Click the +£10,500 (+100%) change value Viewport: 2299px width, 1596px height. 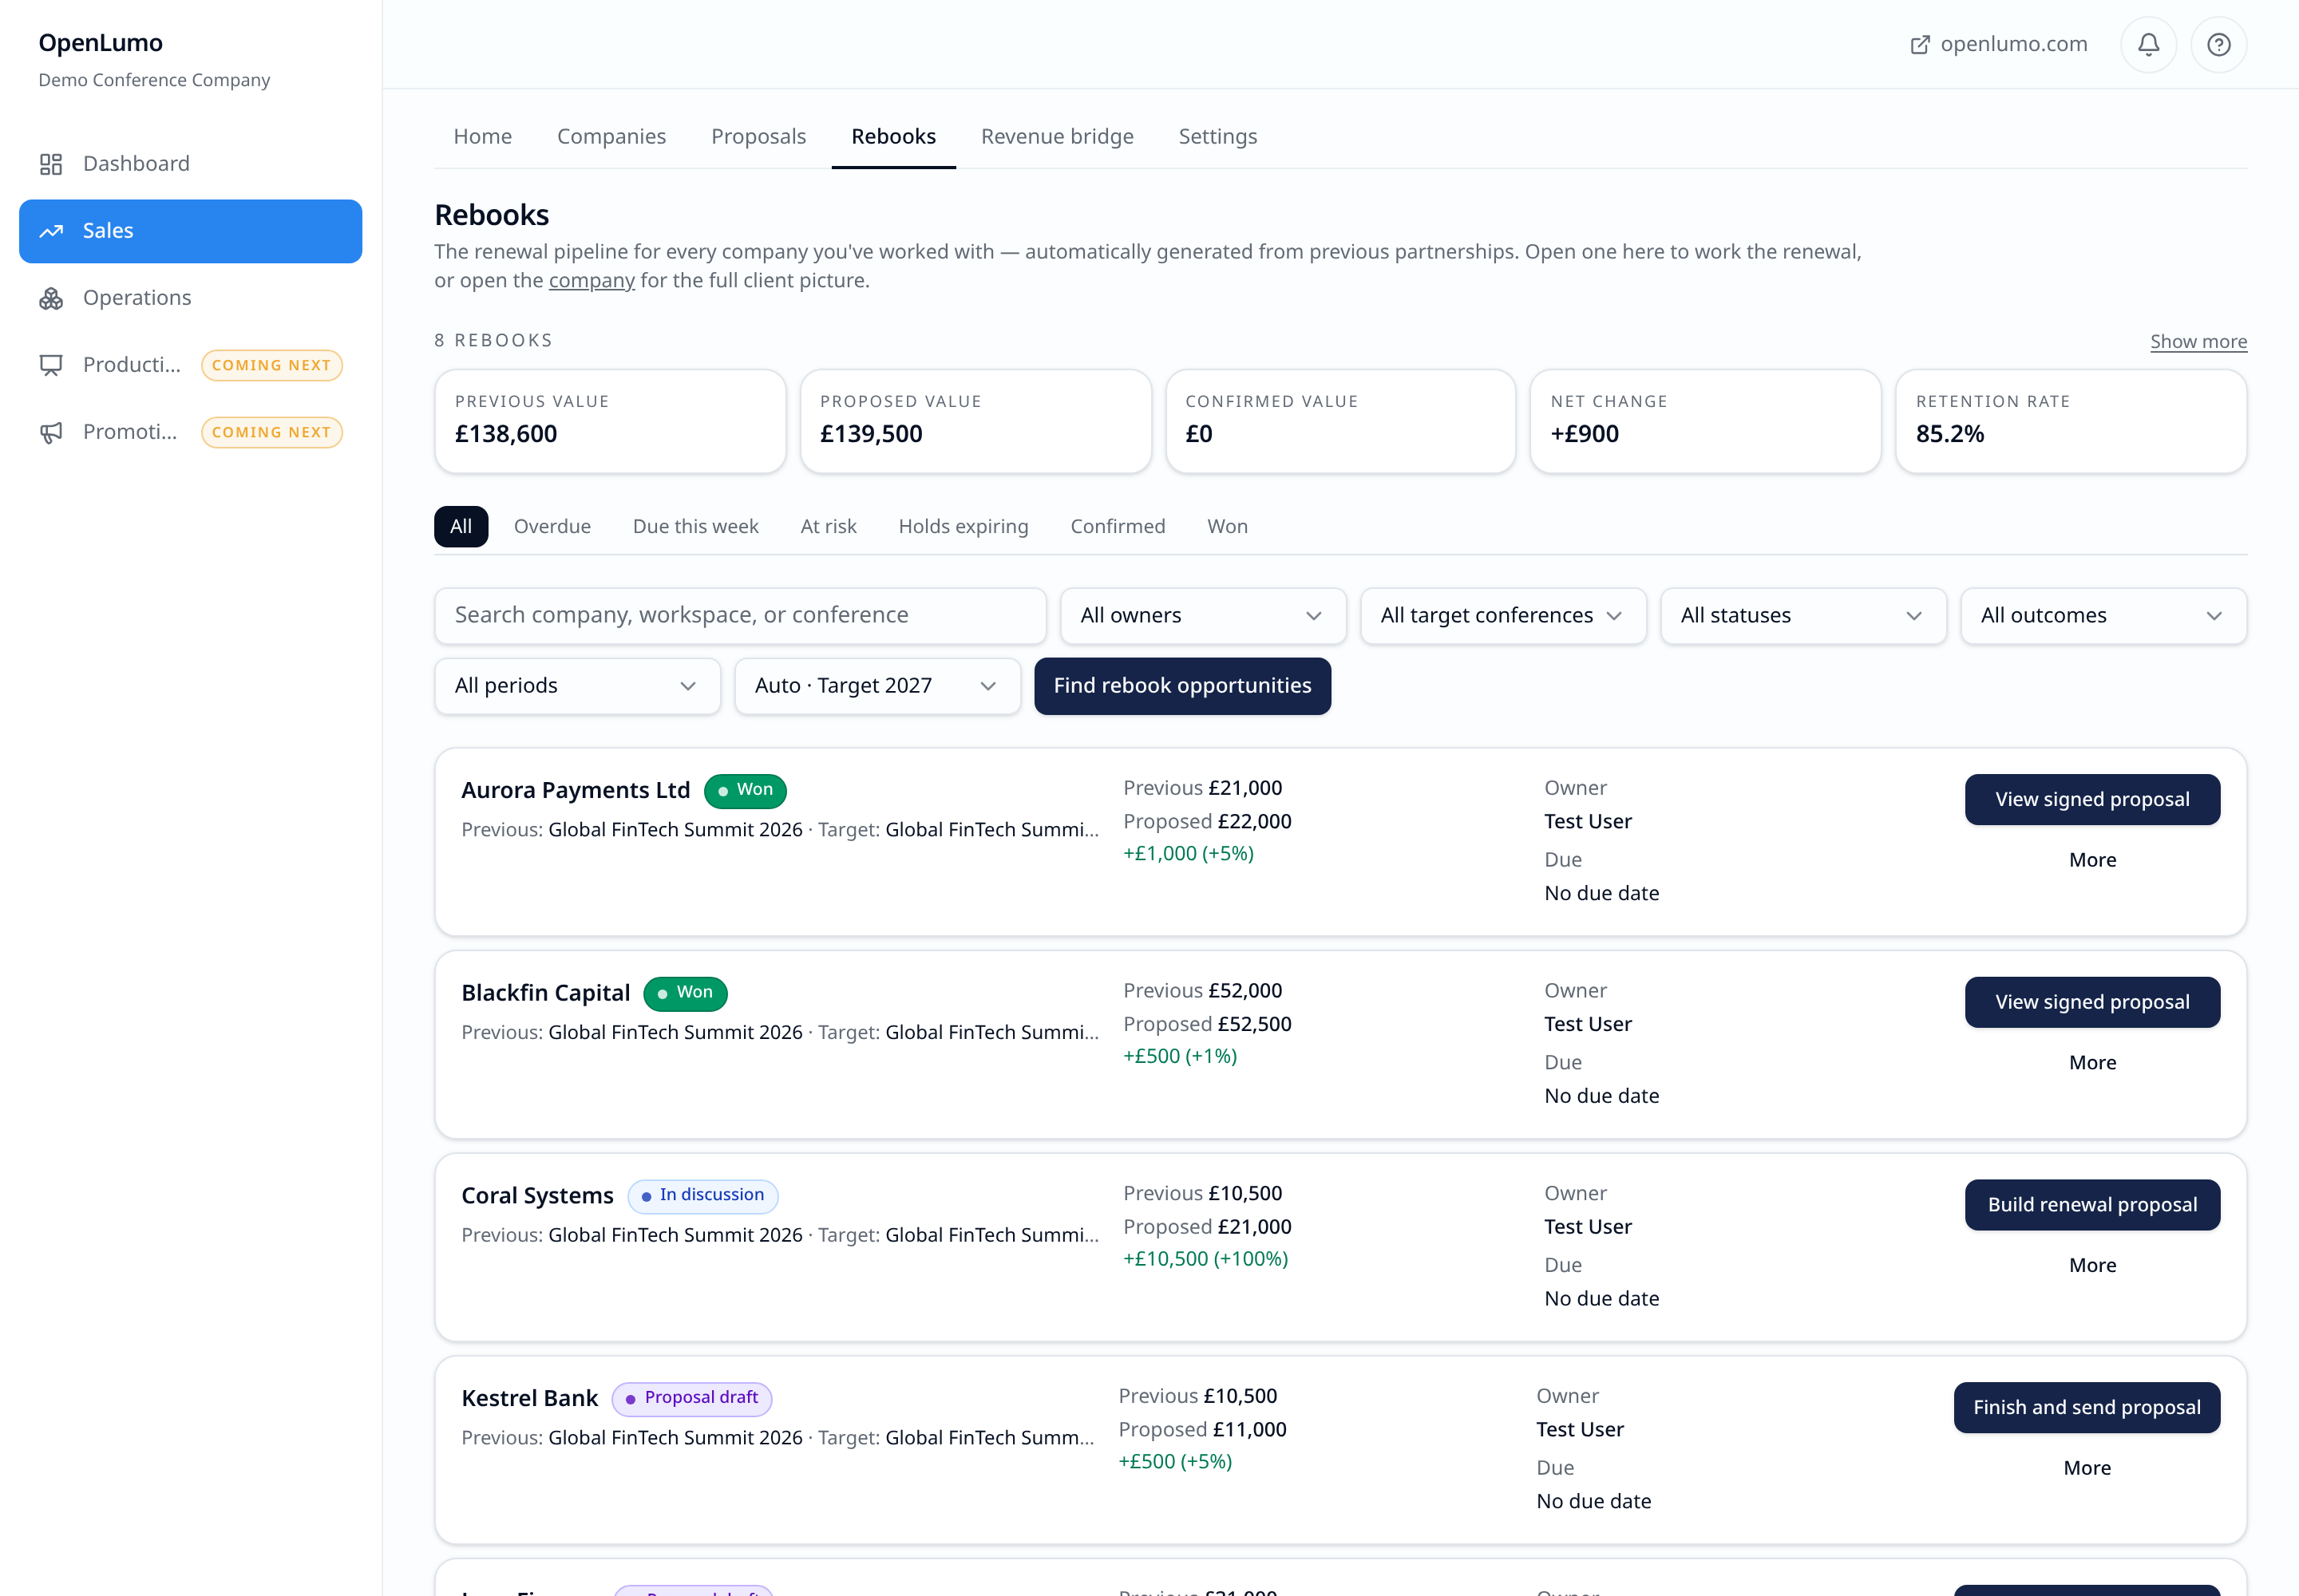point(1205,1260)
